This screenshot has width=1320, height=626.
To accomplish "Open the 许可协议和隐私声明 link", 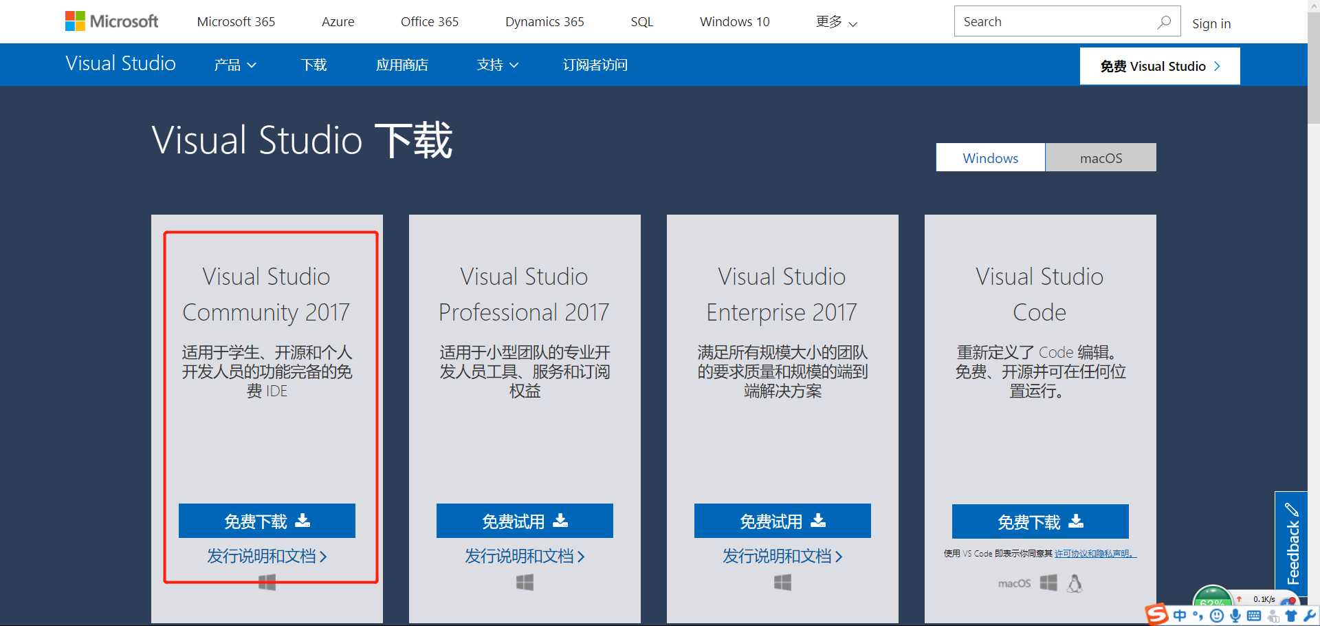I will [x=1096, y=553].
